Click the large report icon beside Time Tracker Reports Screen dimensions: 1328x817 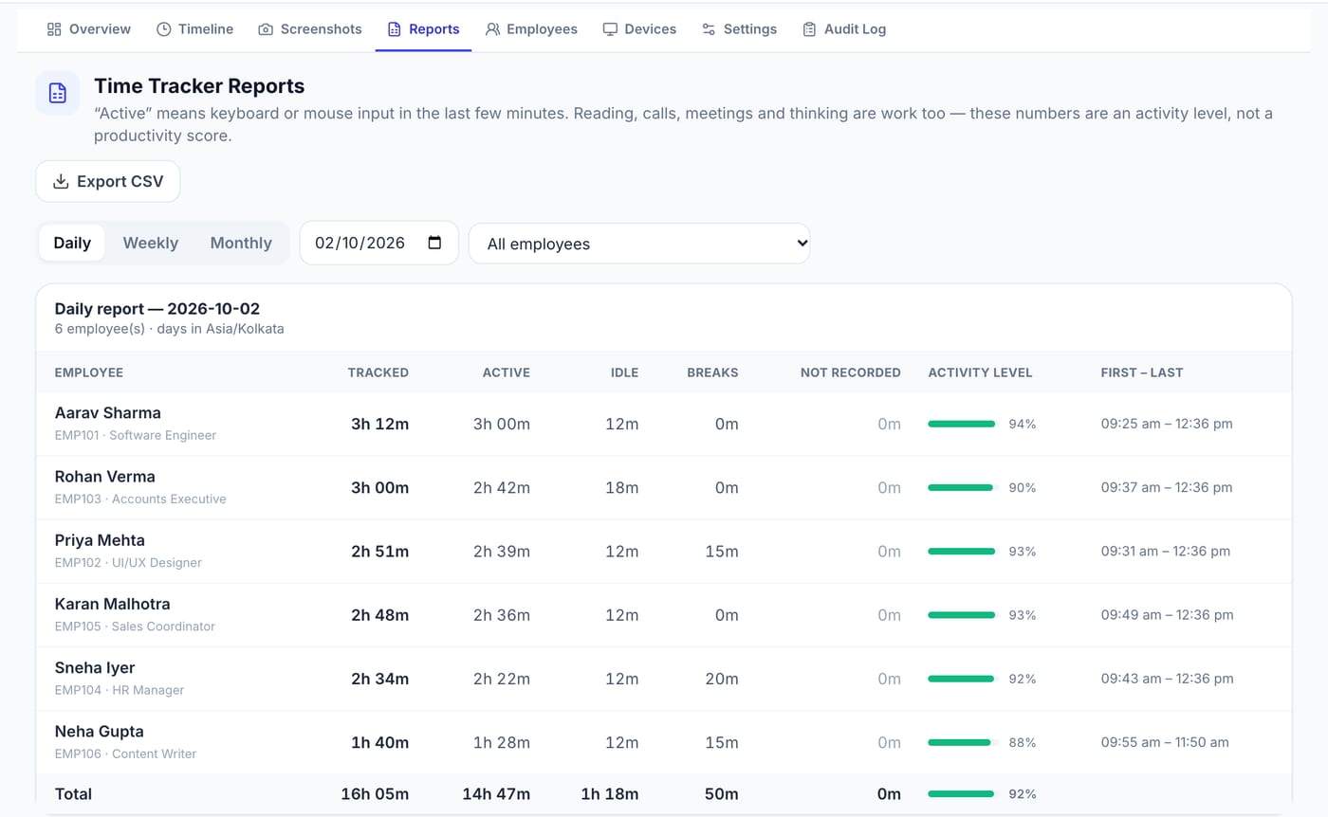[x=58, y=93]
